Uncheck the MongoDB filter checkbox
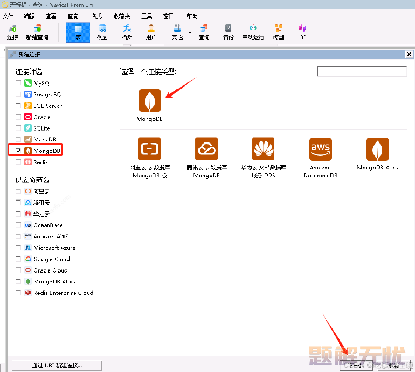This screenshot has width=415, height=372. click(18, 151)
